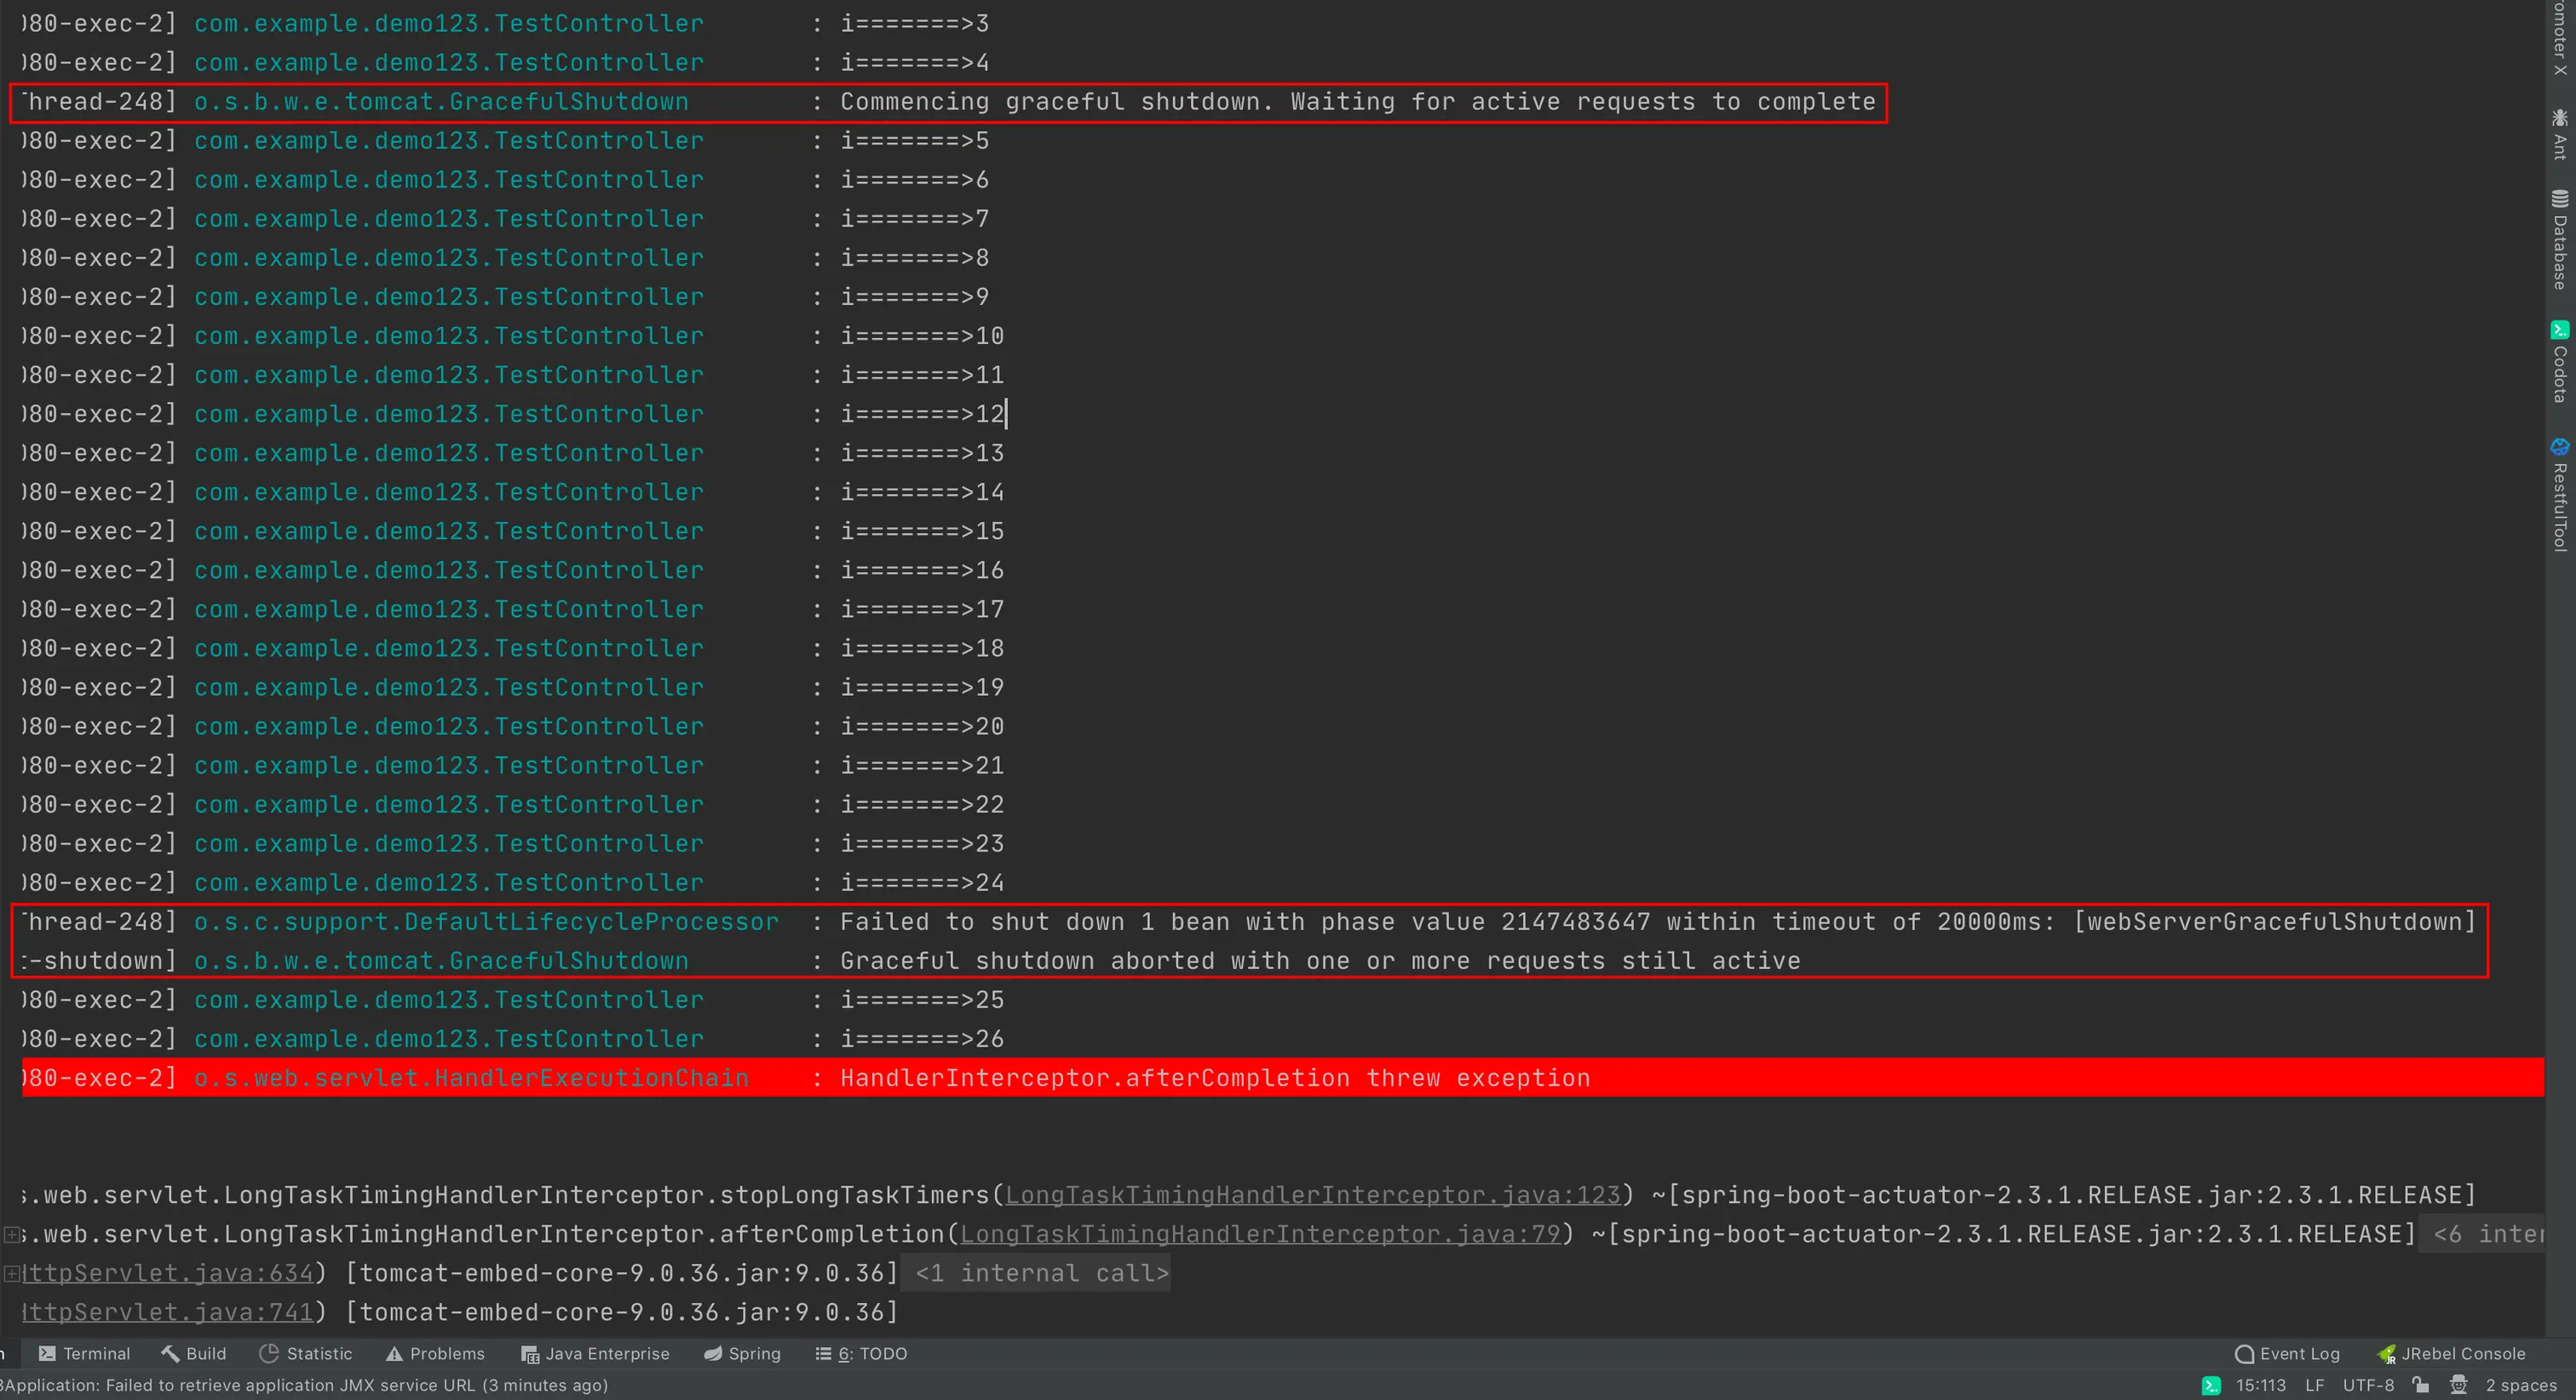This screenshot has width=2576, height=1400.
Task: Open the HttpServlet.java:741 link
Action: 167,1312
